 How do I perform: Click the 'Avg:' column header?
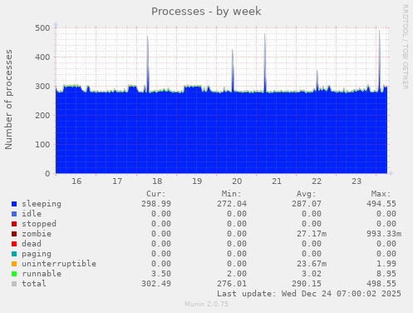[x=307, y=194]
